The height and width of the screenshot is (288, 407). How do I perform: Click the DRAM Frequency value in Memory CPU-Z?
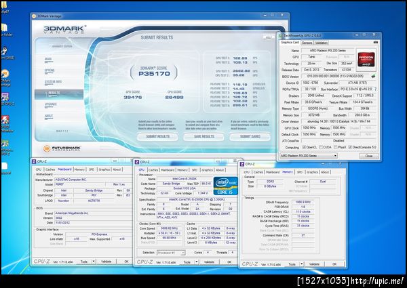(x=303, y=202)
